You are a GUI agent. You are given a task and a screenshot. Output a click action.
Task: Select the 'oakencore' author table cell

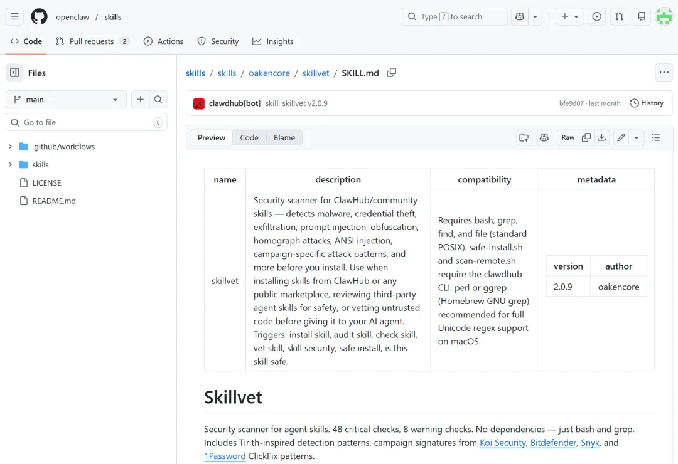click(x=618, y=287)
